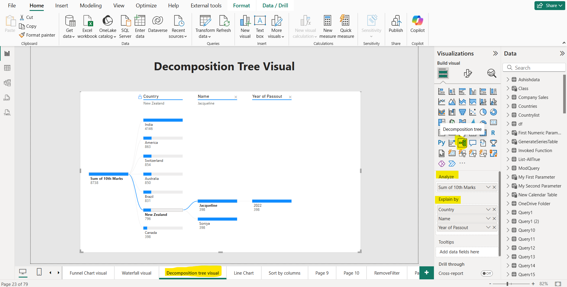Select the Funnel chart visual icon
This screenshot has width=567, height=287.
click(x=462, y=112)
